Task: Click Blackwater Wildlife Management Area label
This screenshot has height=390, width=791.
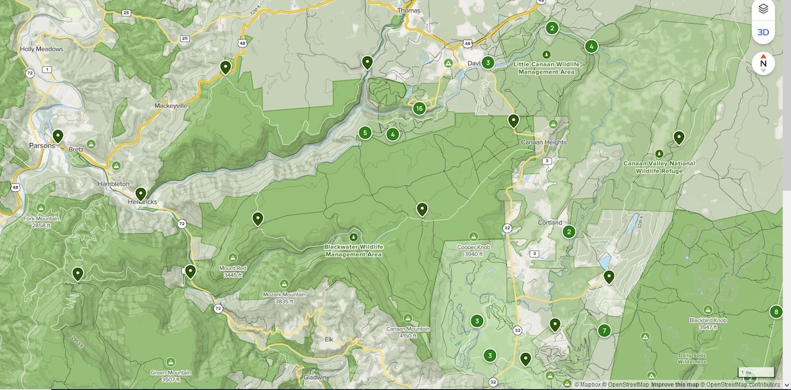Action: click(x=353, y=250)
